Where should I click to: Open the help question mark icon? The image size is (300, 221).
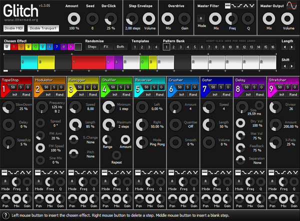pos(5,215)
